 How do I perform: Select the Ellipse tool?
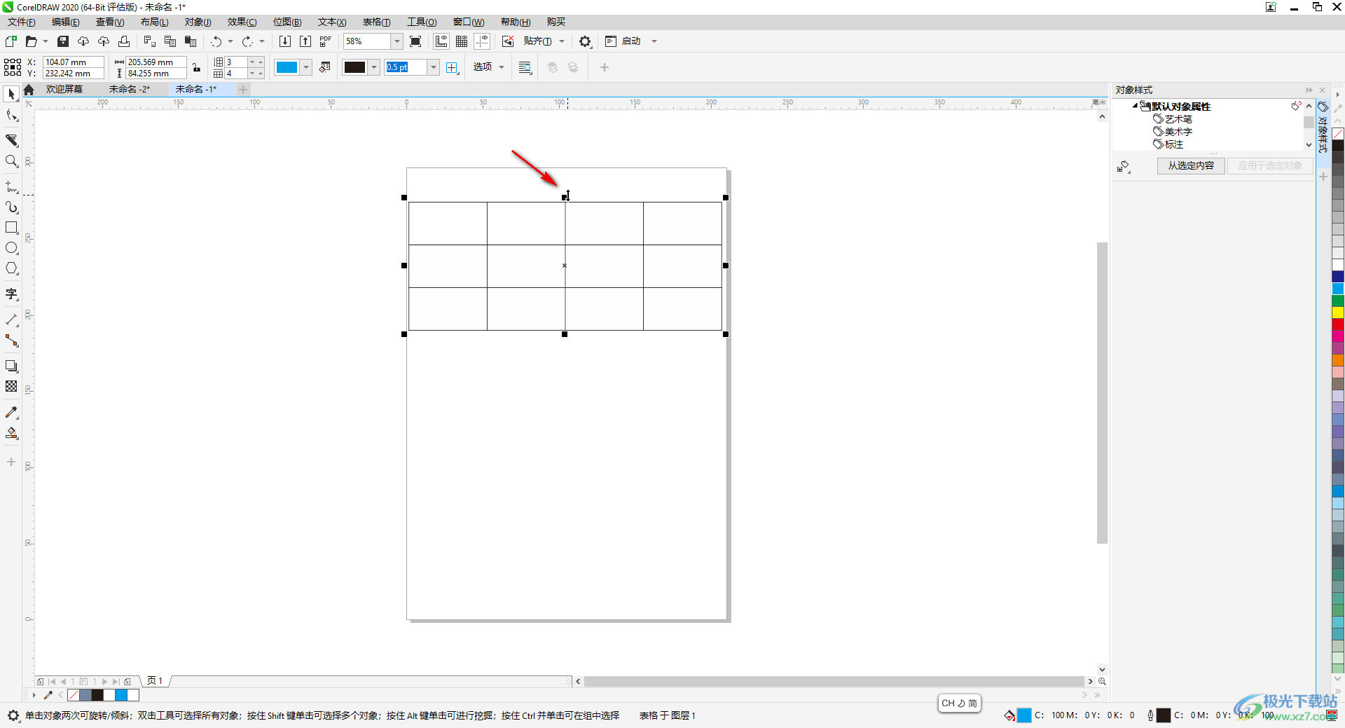click(11, 248)
